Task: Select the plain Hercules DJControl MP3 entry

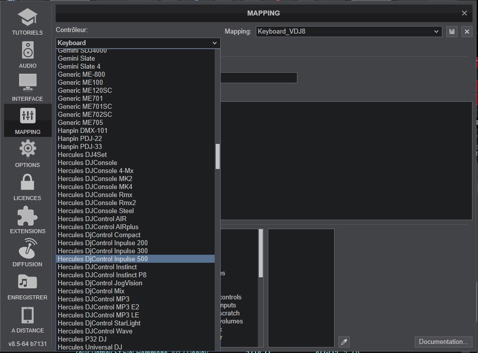Action: coord(135,299)
